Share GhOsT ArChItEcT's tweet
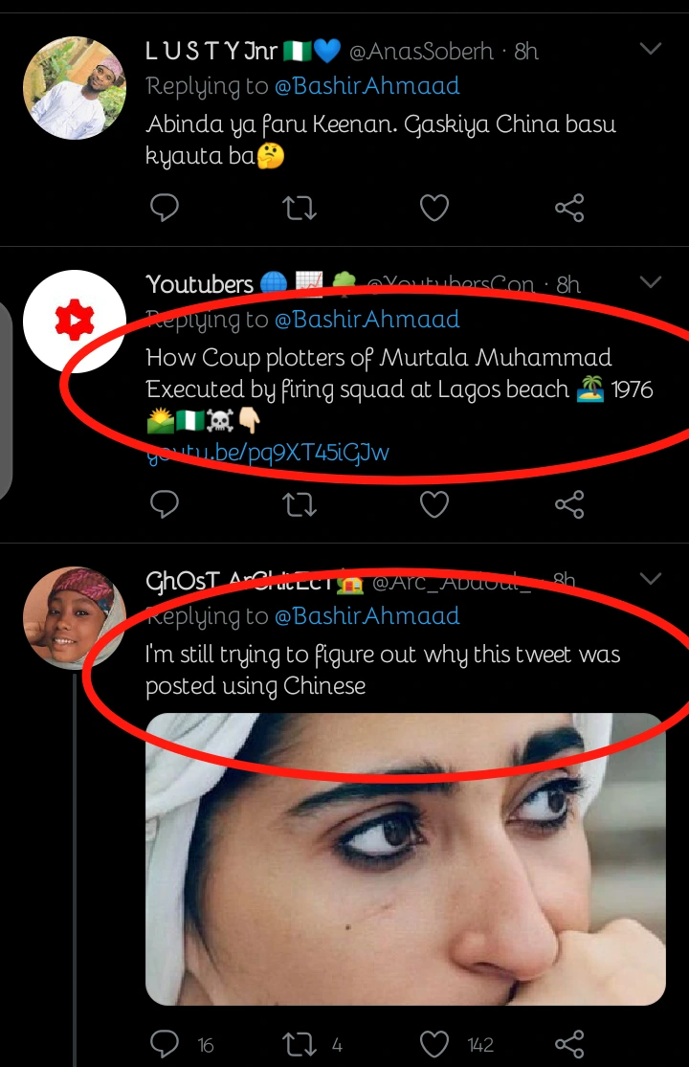This screenshot has height=1067, width=689. pos(569,1044)
